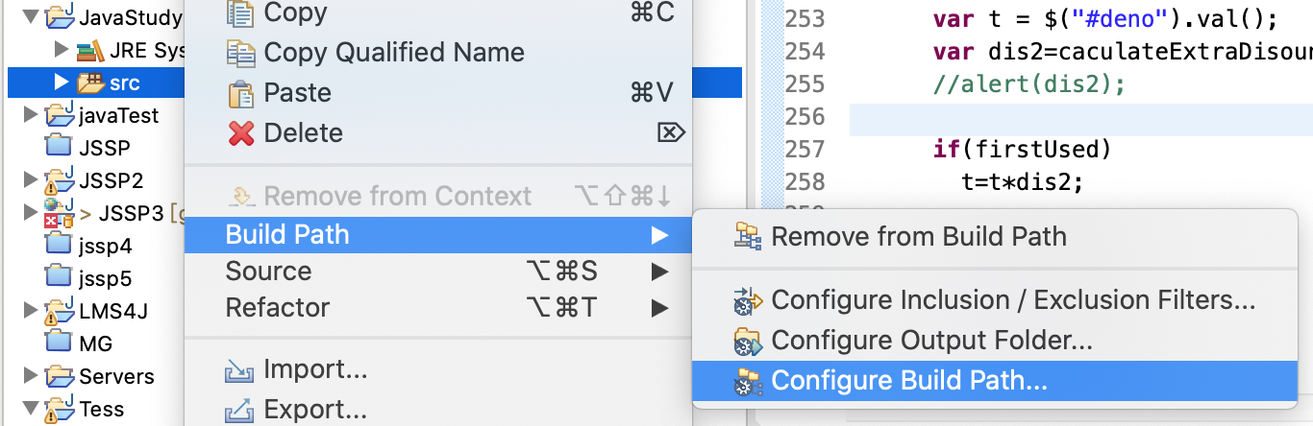Click the Remove from Build Path icon

click(x=747, y=236)
